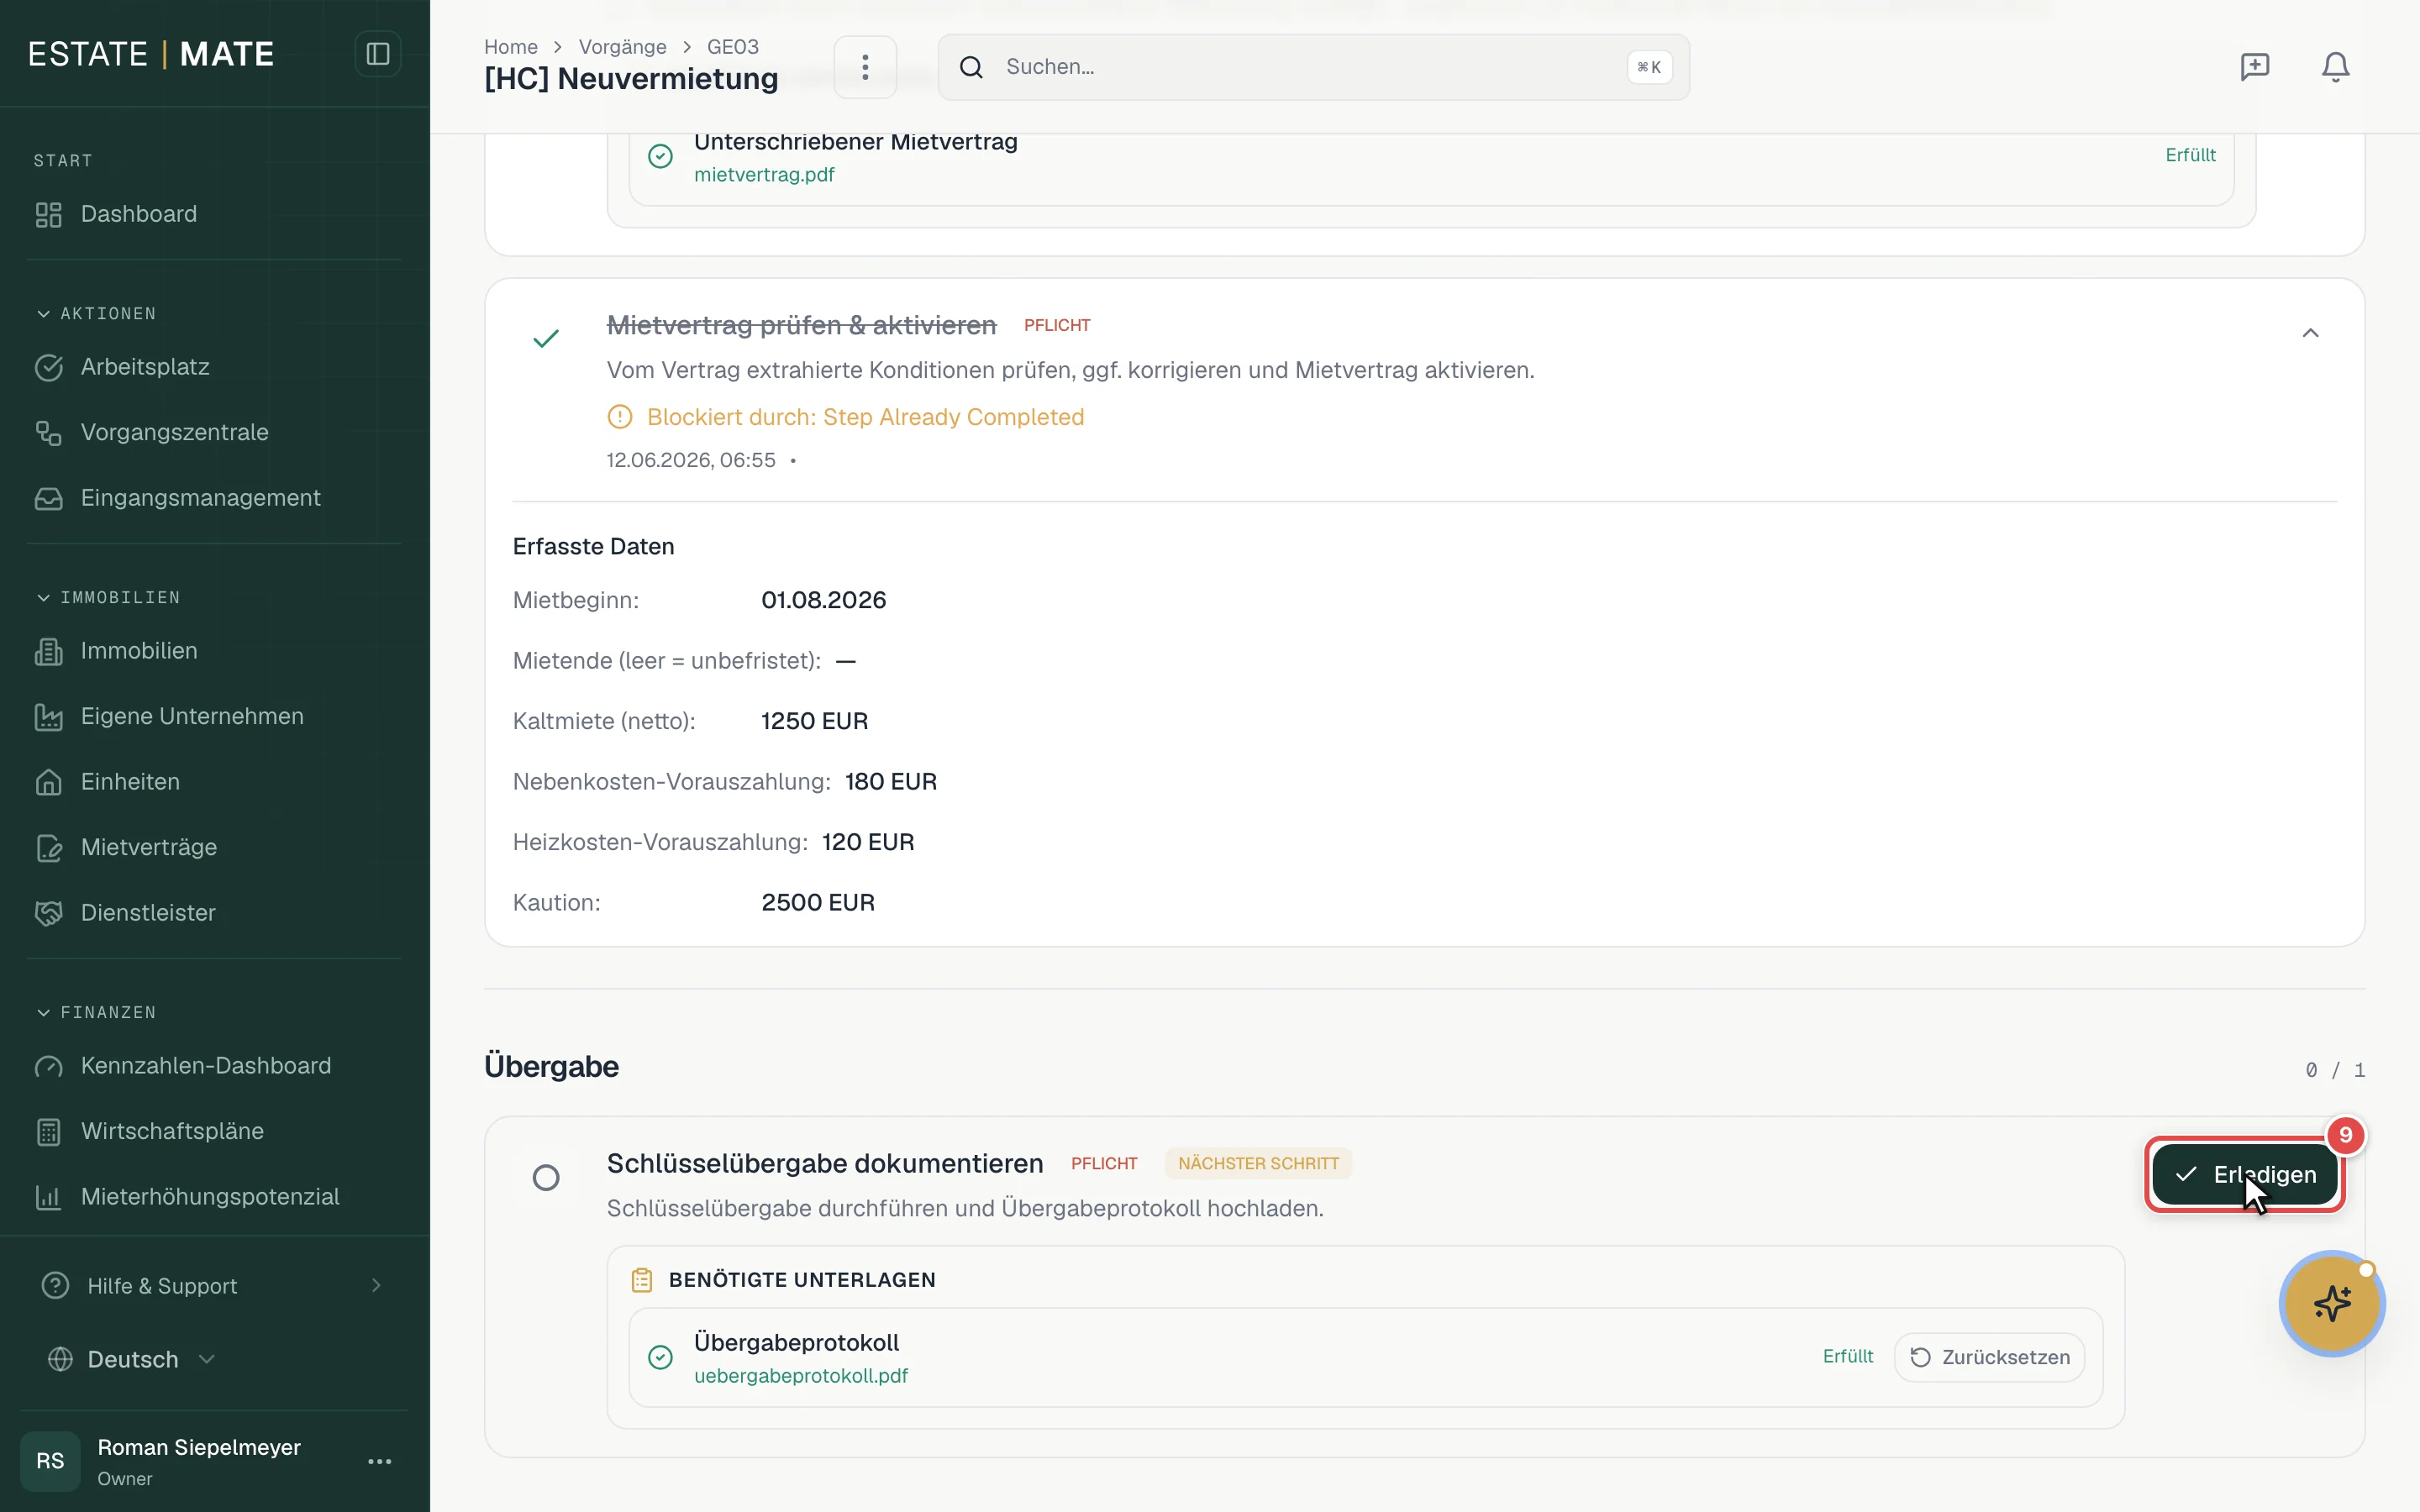Select Einheiten in the sidebar
The image size is (2420, 1512).
131,782
